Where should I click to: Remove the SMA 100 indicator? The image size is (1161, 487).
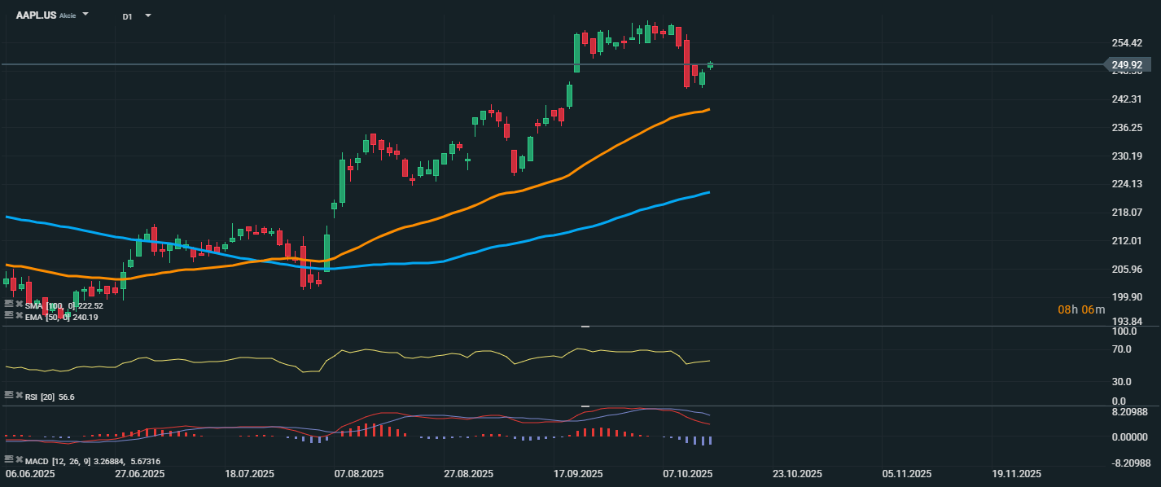pos(18,305)
